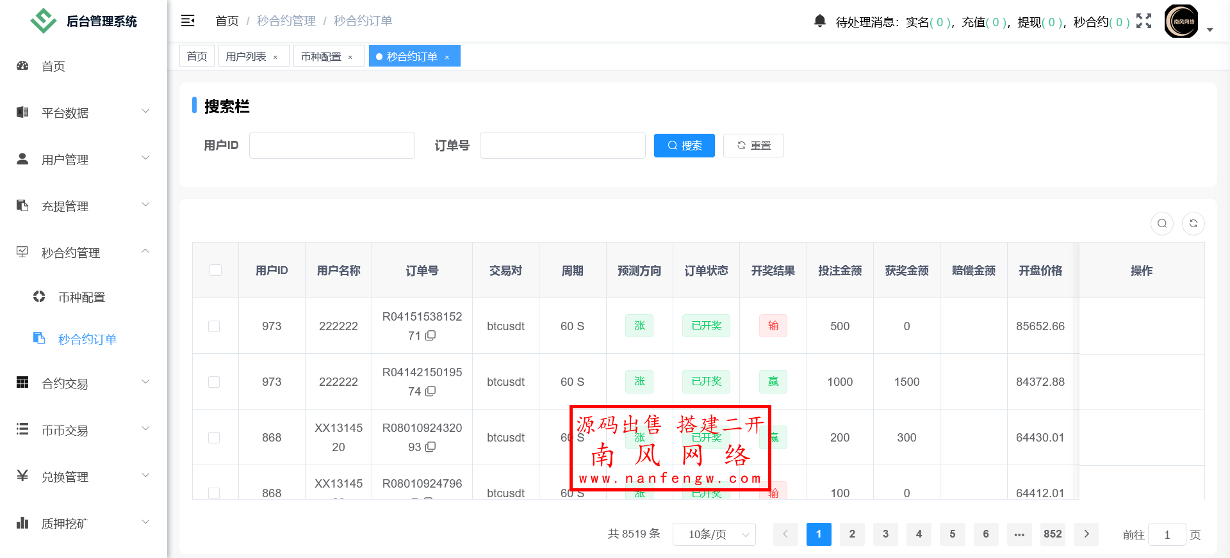Viewport: 1230px width, 558px height.
Task: Click the round search toggle icon above table
Action: (x=1161, y=223)
